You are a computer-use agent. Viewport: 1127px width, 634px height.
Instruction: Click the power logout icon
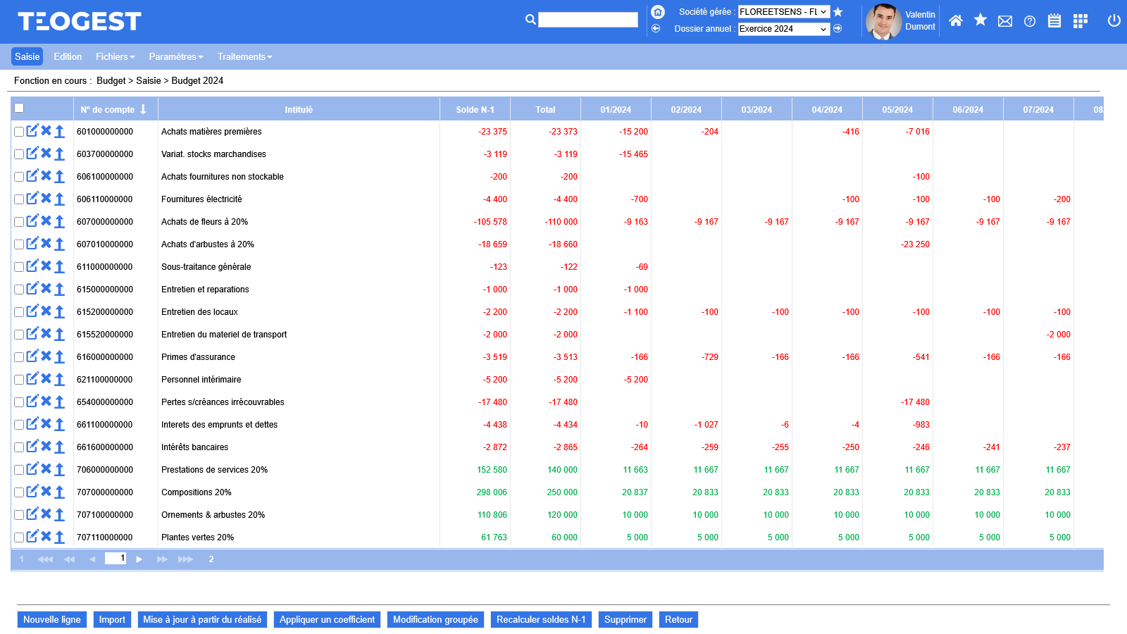click(x=1114, y=20)
